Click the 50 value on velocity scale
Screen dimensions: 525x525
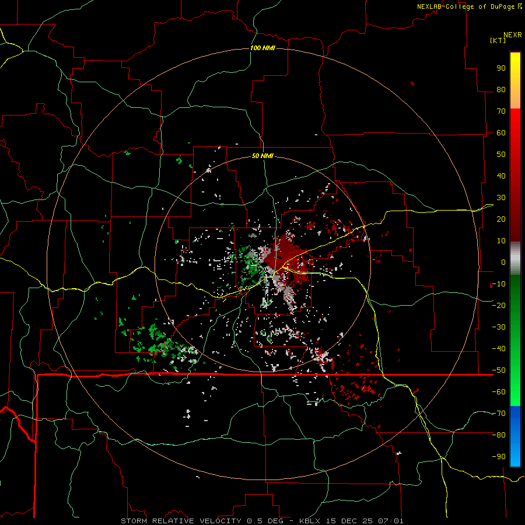click(x=501, y=155)
